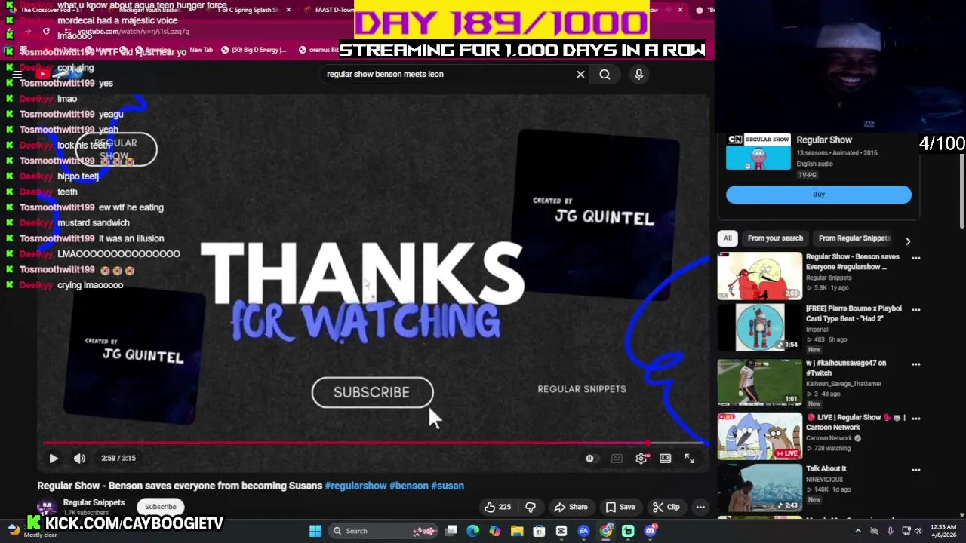Open File Explorer from the taskbar
Viewport: 966px width, 543px height.
click(517, 531)
